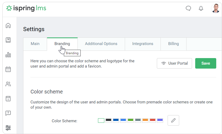Open the info box icon in sidebar
The width and height of the screenshot is (222, 134).
pos(8,99)
